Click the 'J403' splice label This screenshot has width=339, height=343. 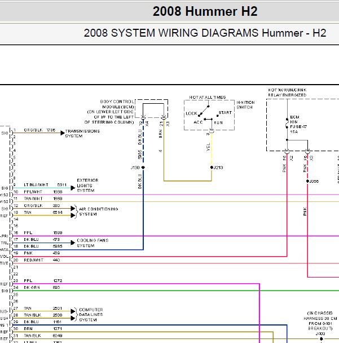320,333
